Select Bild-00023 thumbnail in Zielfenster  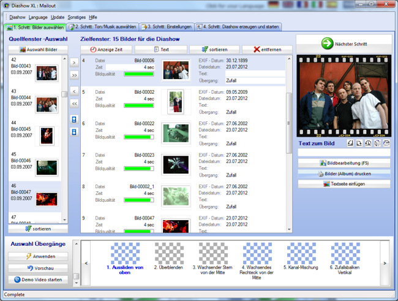point(176,164)
